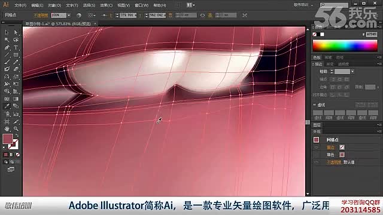The height and width of the screenshot is (215, 383).
Task: Open the 图层 panel flyout menu
Action: 379,125
